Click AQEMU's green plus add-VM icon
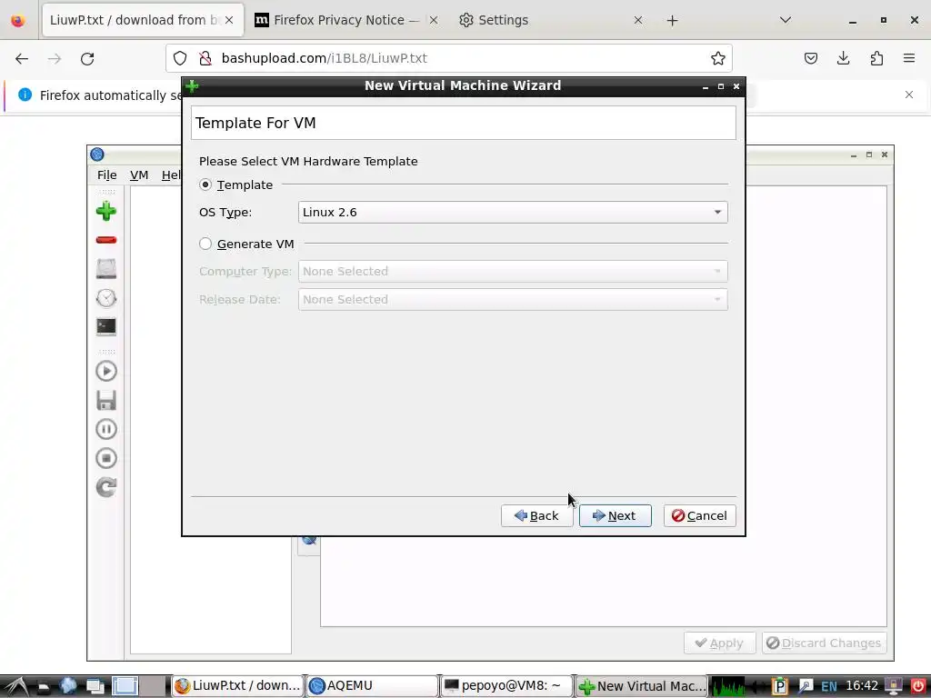Image resolution: width=931 pixels, height=698 pixels. tap(106, 211)
